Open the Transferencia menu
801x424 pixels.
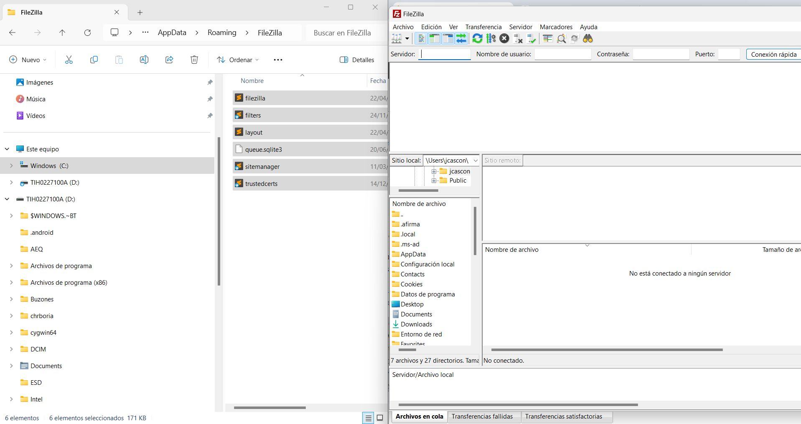(x=483, y=27)
